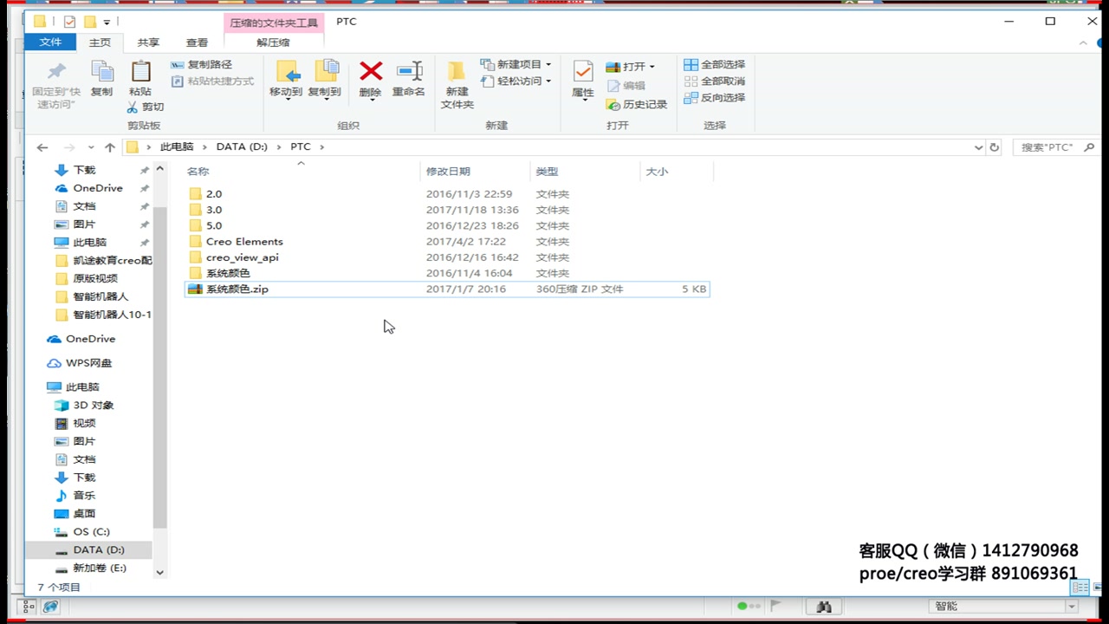The height and width of the screenshot is (624, 1109).
Task: Sort by the 名称 (Name) column header
Action: tap(198, 172)
